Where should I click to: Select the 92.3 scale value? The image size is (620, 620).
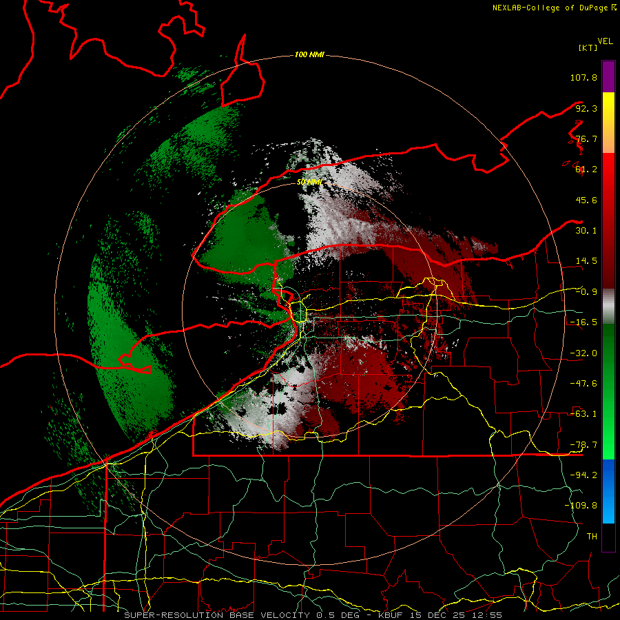(586, 108)
